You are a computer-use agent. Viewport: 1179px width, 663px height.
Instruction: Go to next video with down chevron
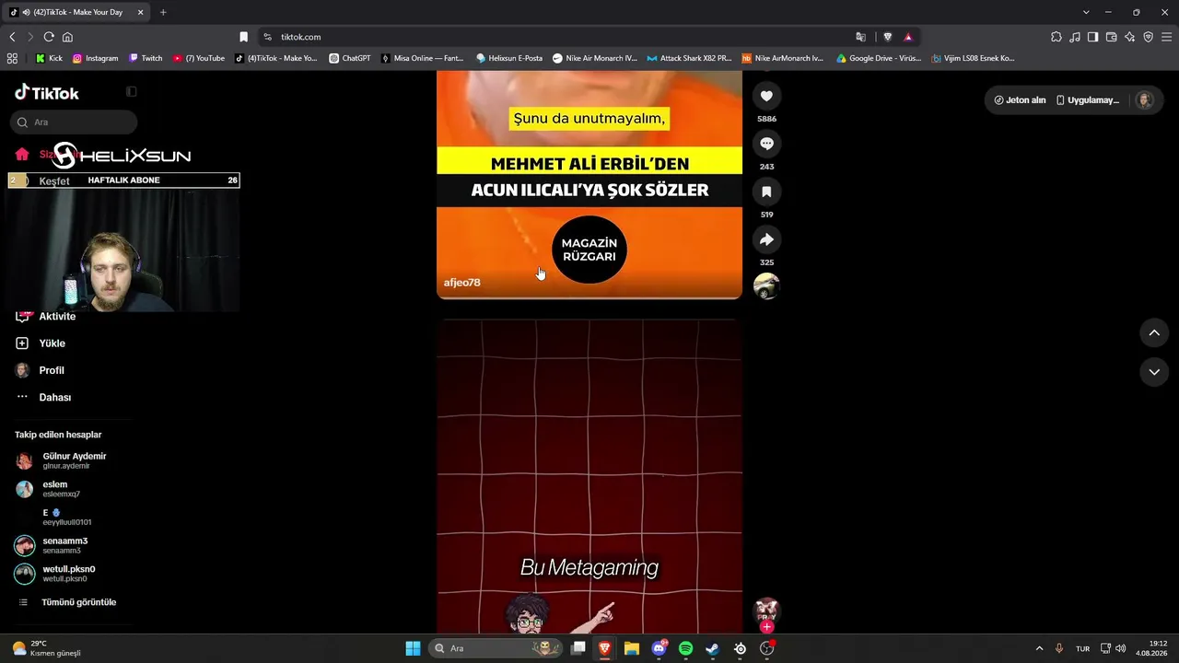[x=1154, y=371]
